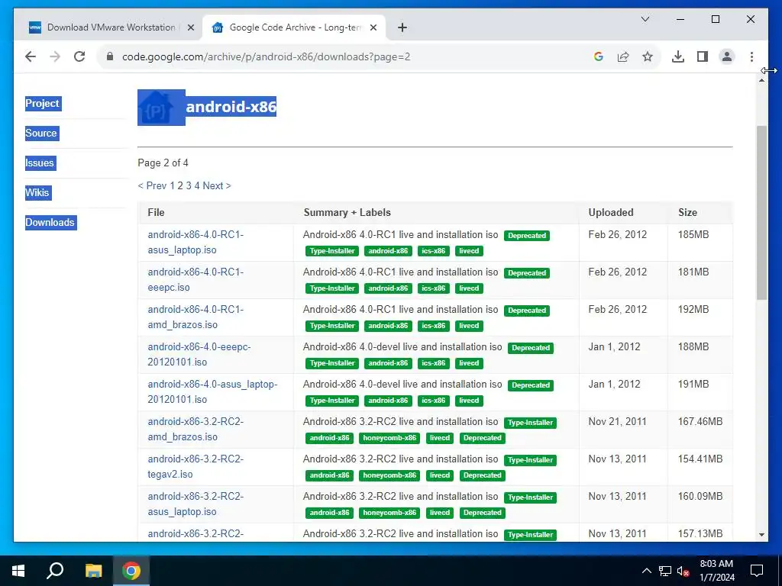Image resolution: width=782 pixels, height=586 pixels.
Task: Toggle the Chrome side panel icon
Action: coord(703,56)
